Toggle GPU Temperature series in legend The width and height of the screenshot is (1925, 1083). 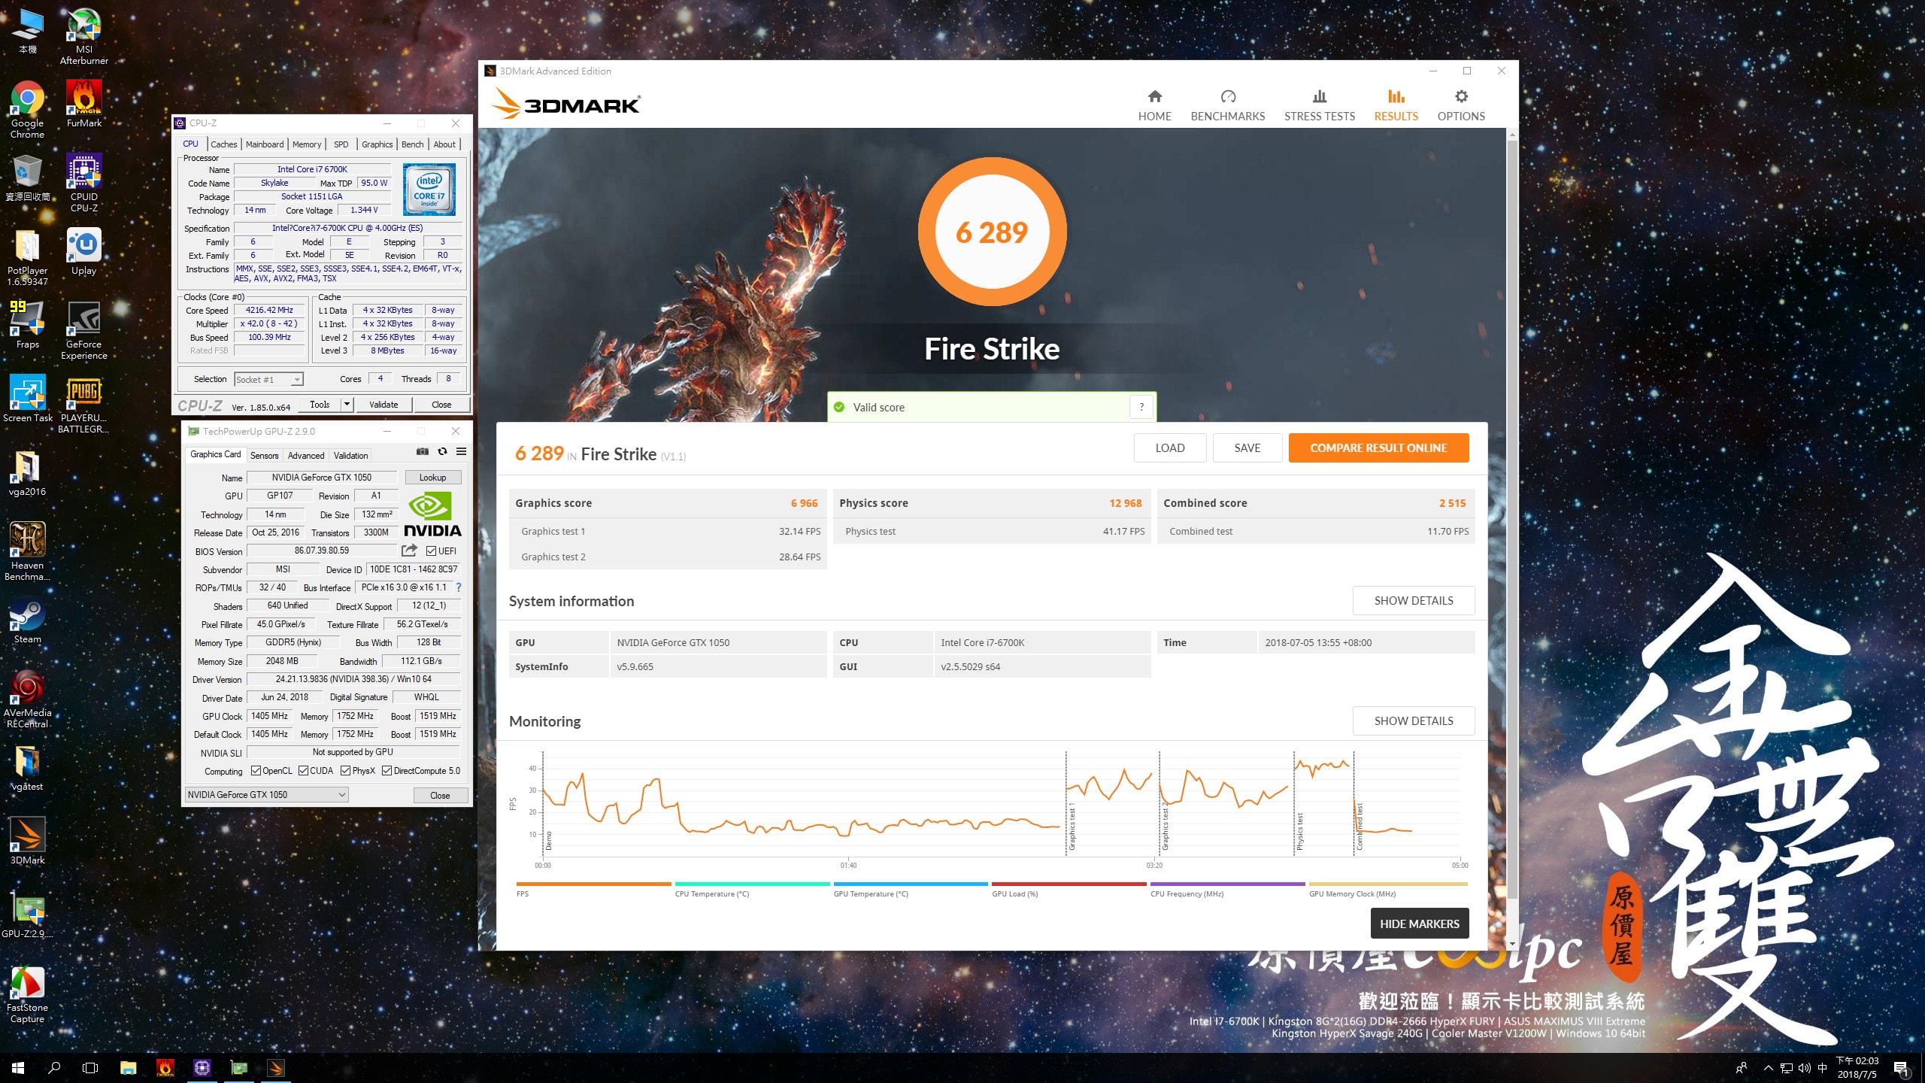pos(911,890)
